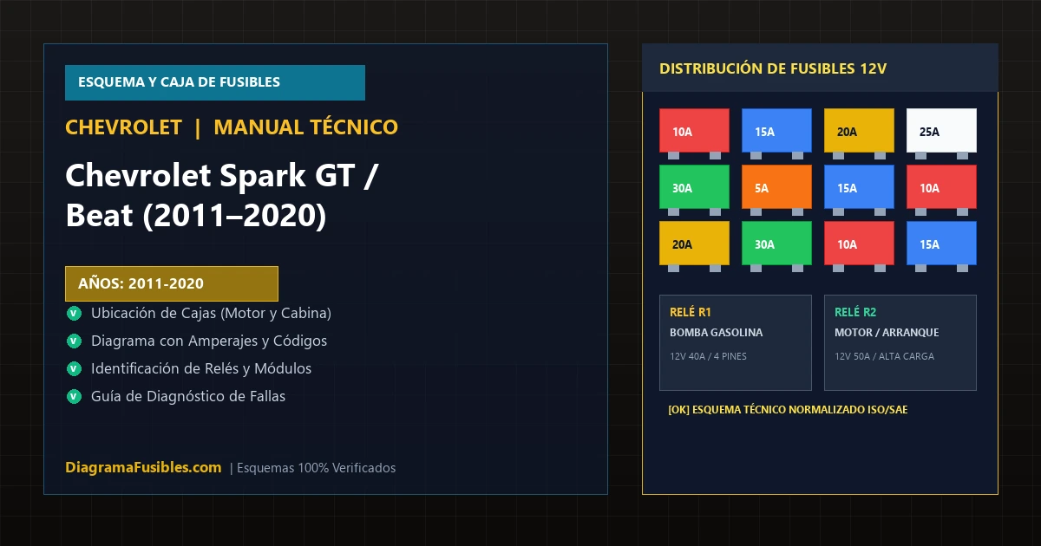Image resolution: width=1041 pixels, height=546 pixels.
Task: Click the check icon beside Diagrama con Amperajes
Action: 74,341
